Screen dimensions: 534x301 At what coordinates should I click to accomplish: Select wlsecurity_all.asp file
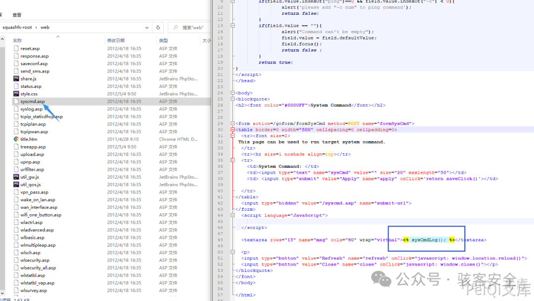point(38,268)
